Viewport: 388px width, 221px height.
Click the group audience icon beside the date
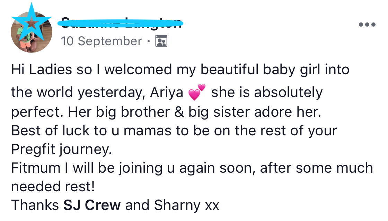pyautogui.click(x=161, y=41)
